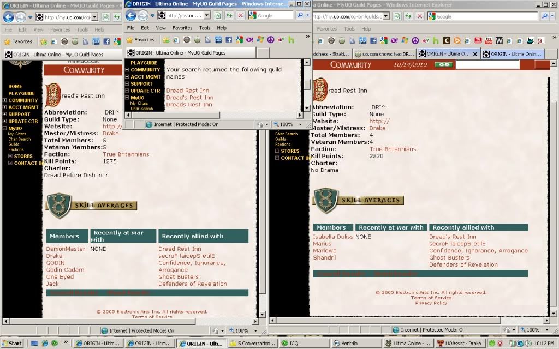Open TV bookmark in right window favorites bar
The width and height of the screenshot is (559, 349).
click(478, 41)
